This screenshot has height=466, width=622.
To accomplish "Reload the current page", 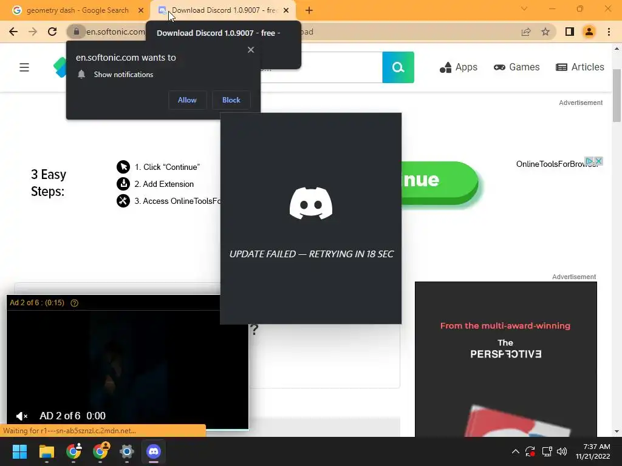I will pos(52,32).
